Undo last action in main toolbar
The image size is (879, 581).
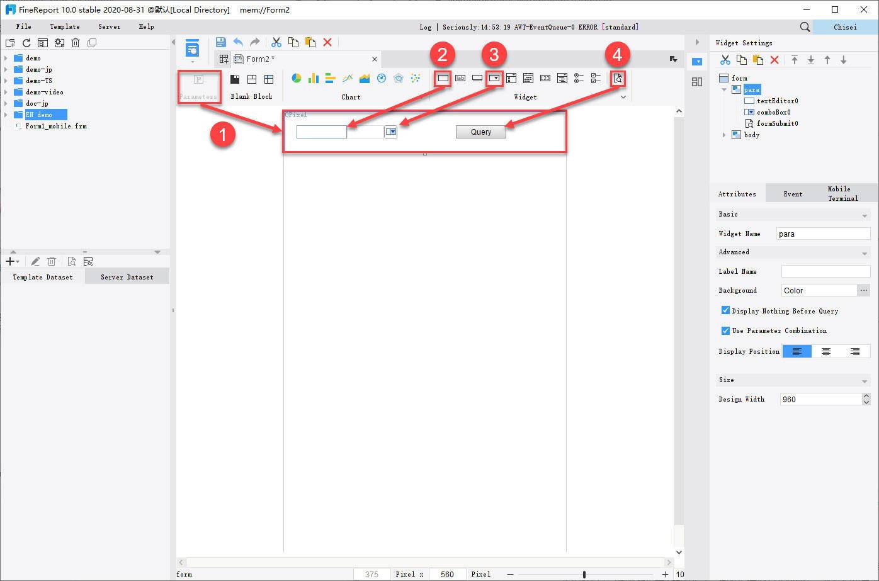(x=238, y=42)
